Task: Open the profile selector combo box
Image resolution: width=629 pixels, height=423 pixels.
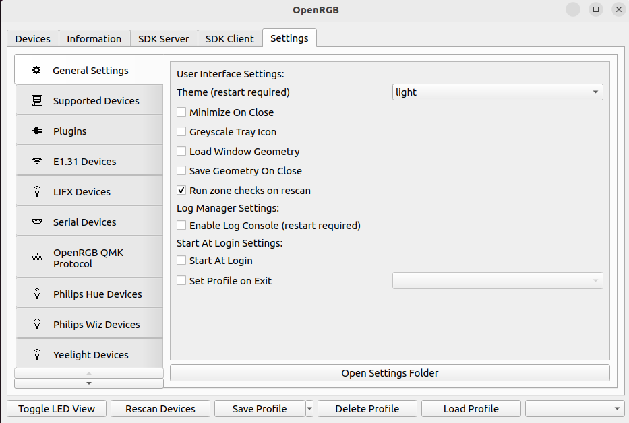Action: click(x=574, y=409)
